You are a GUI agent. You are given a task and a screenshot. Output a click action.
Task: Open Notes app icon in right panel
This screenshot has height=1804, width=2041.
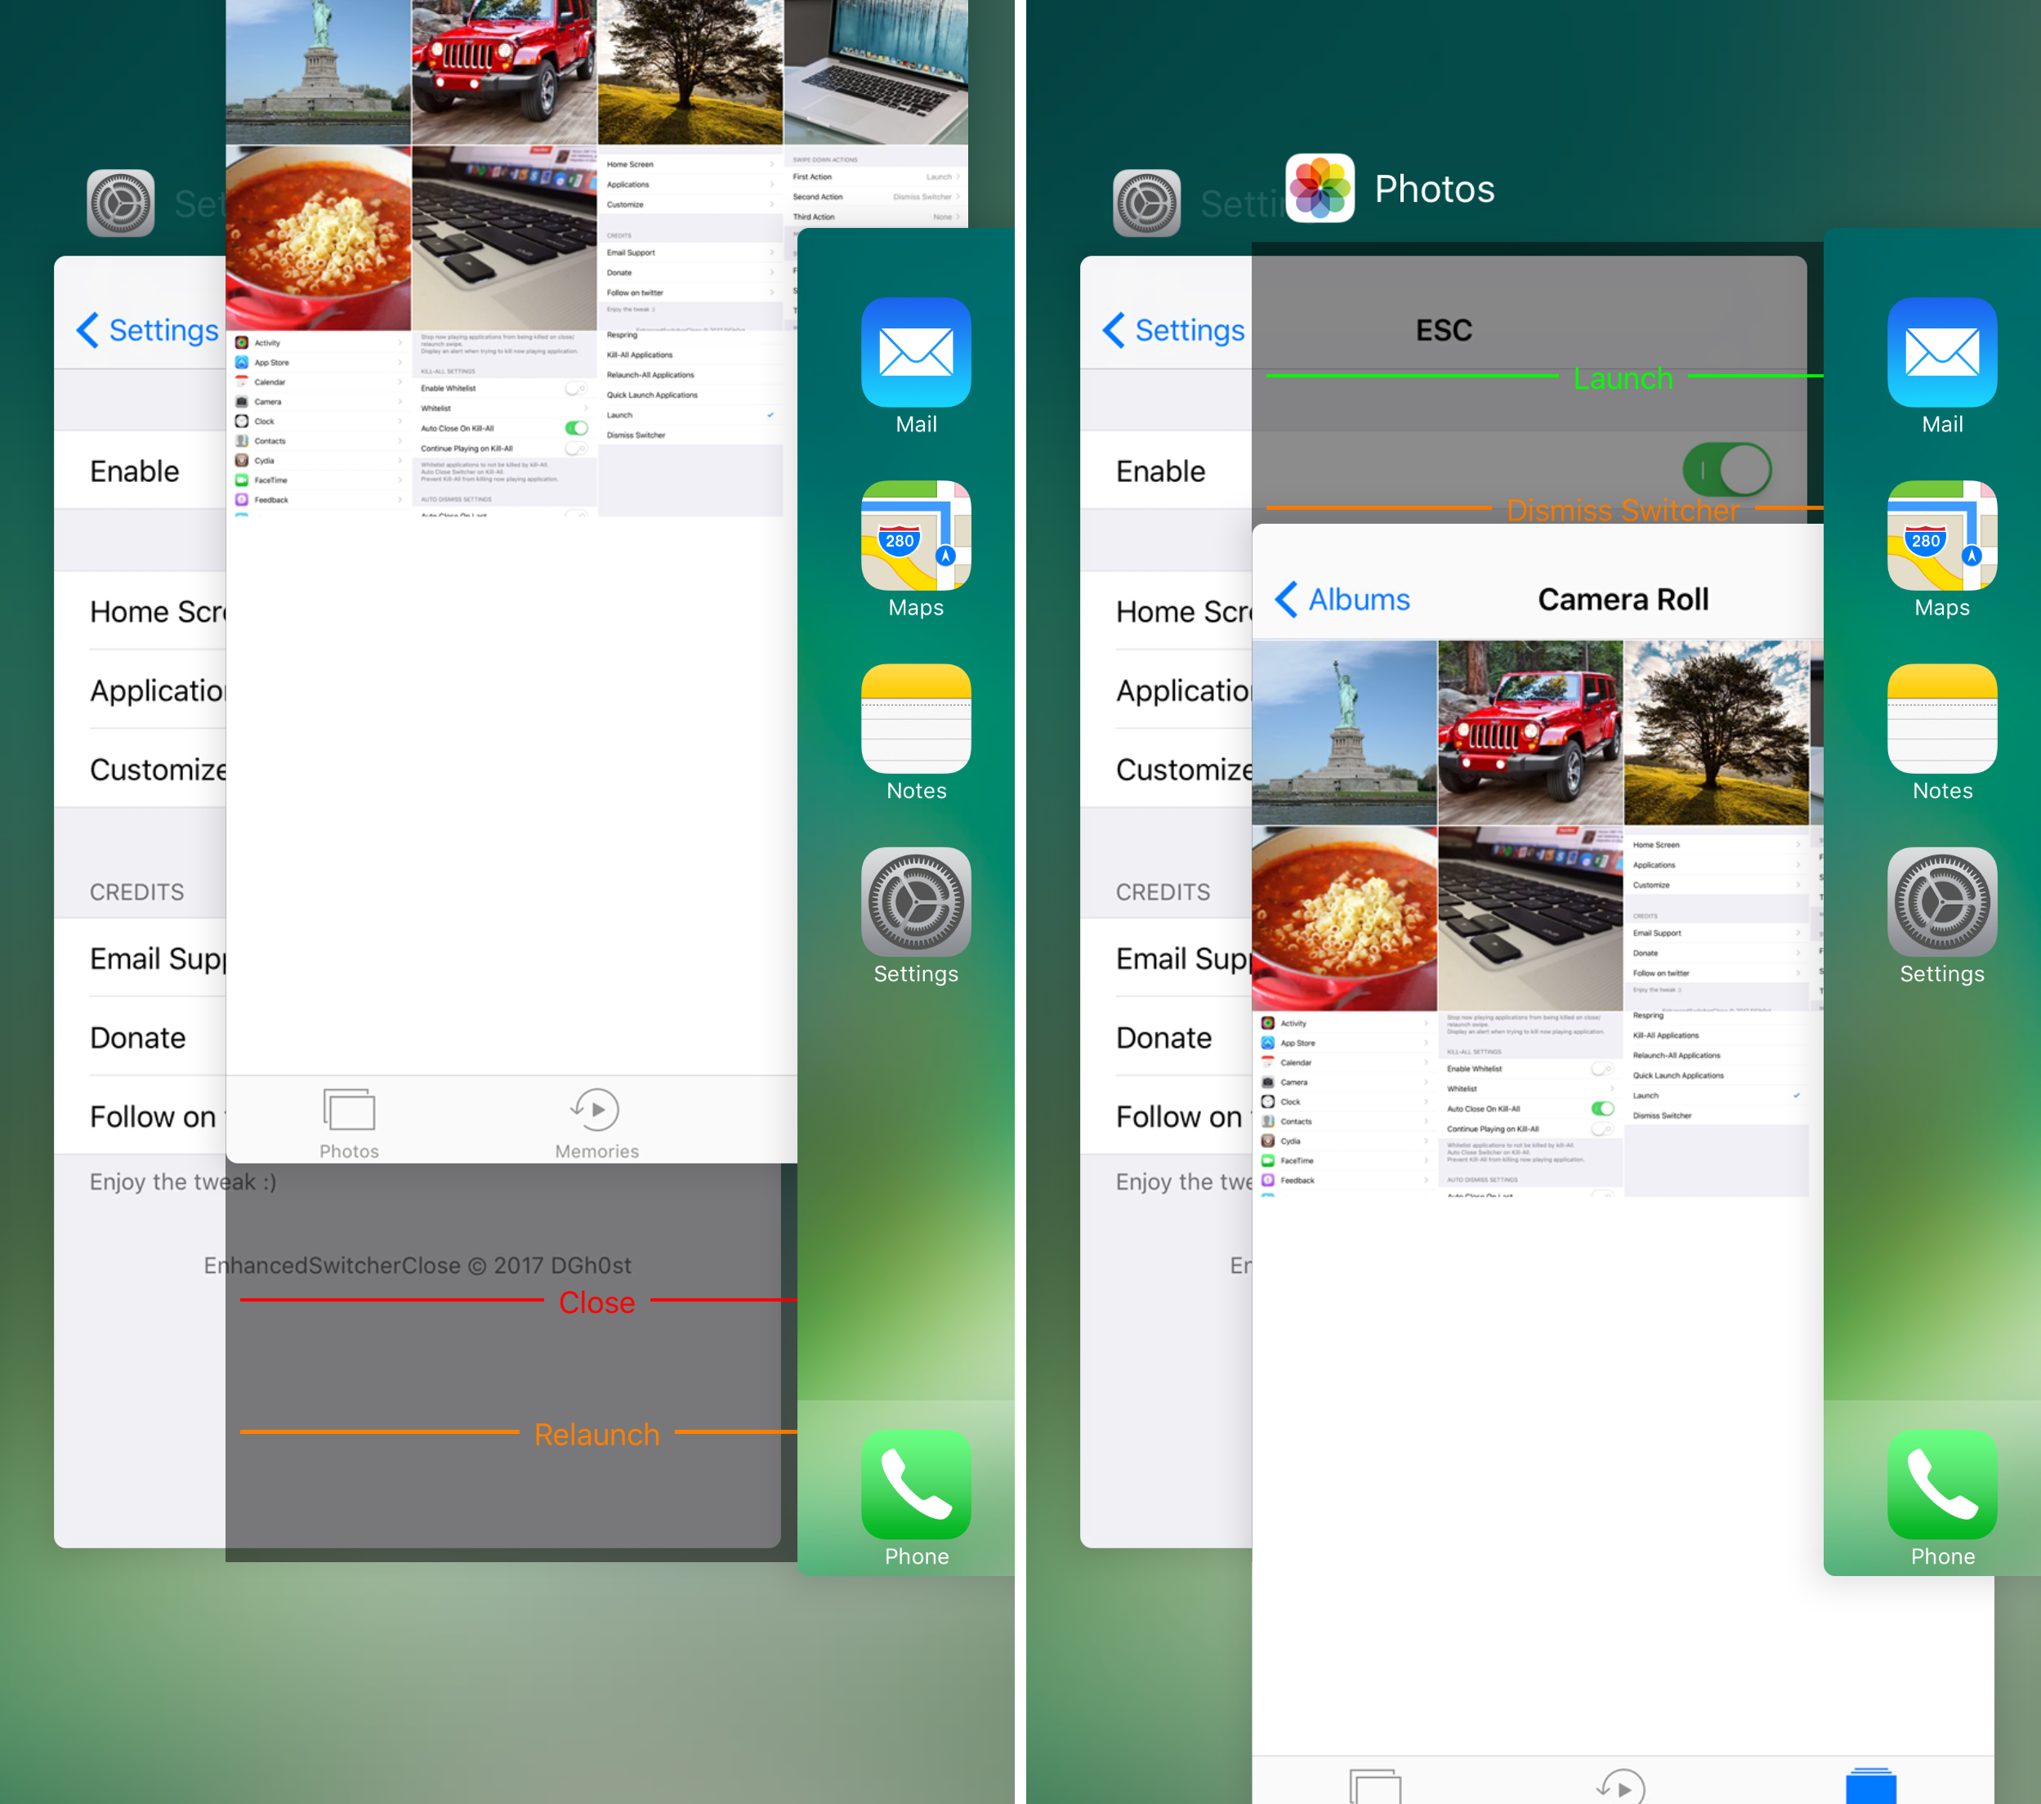[1941, 719]
